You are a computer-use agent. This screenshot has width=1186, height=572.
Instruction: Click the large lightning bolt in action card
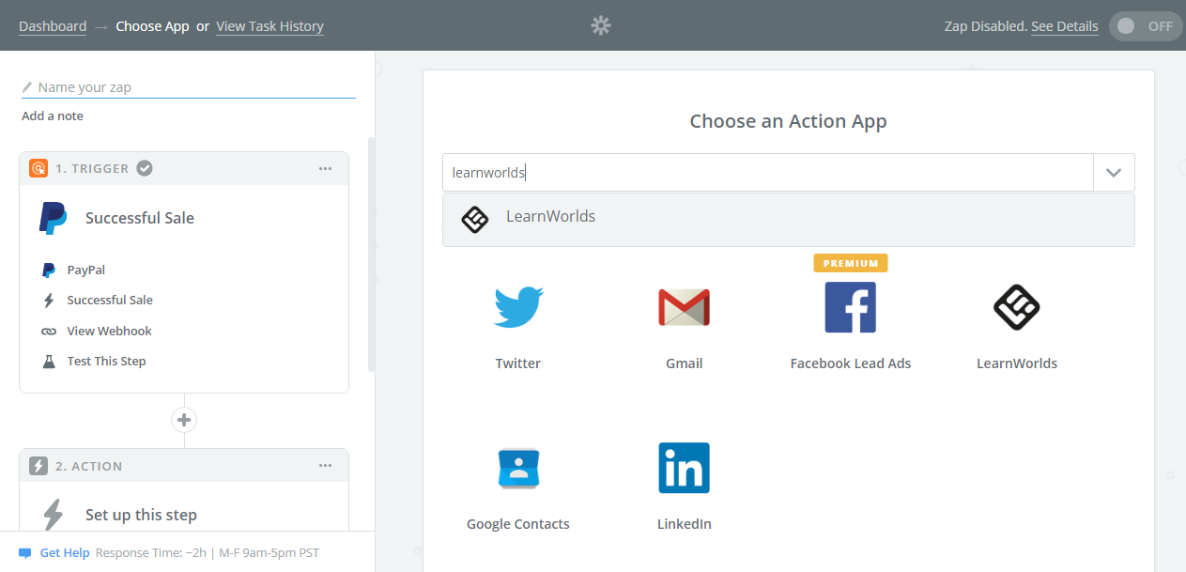coord(54,515)
